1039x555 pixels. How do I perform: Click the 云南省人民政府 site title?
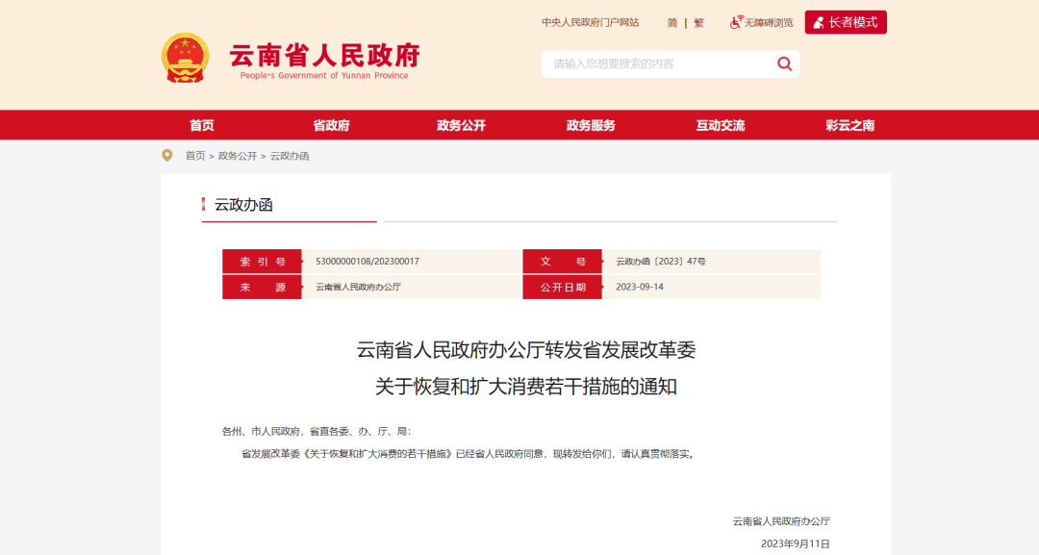(x=325, y=56)
